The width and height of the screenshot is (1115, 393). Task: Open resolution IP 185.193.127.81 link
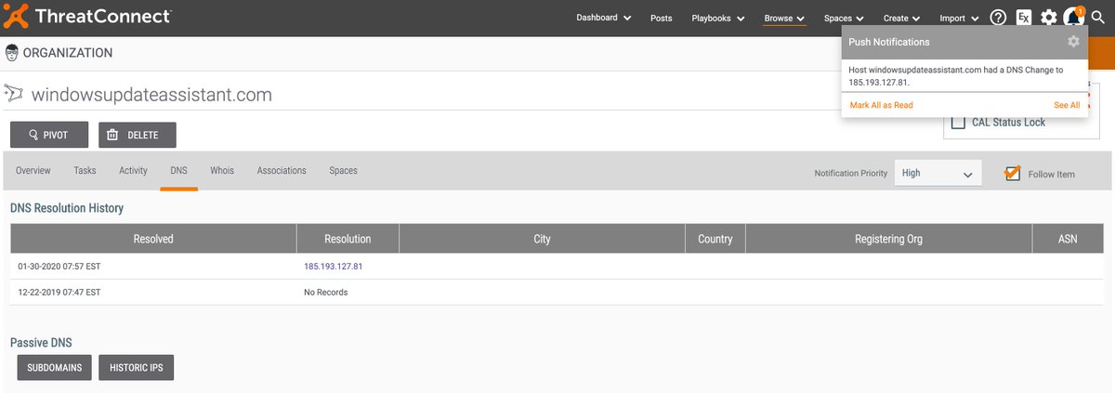tap(333, 266)
